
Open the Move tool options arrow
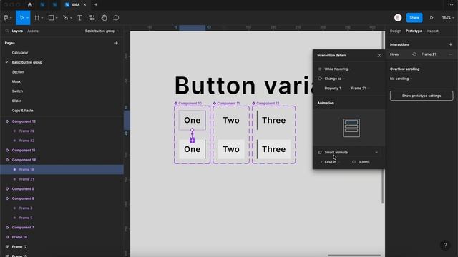click(x=27, y=18)
